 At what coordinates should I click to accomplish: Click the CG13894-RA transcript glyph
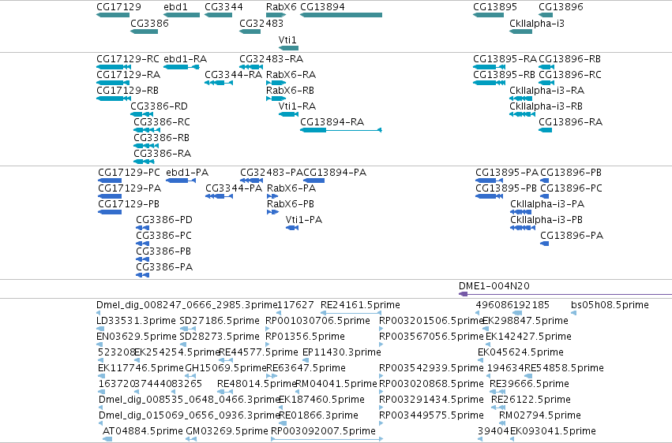[x=341, y=130]
